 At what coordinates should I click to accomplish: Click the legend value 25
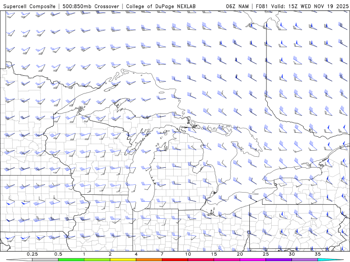tap(266, 254)
